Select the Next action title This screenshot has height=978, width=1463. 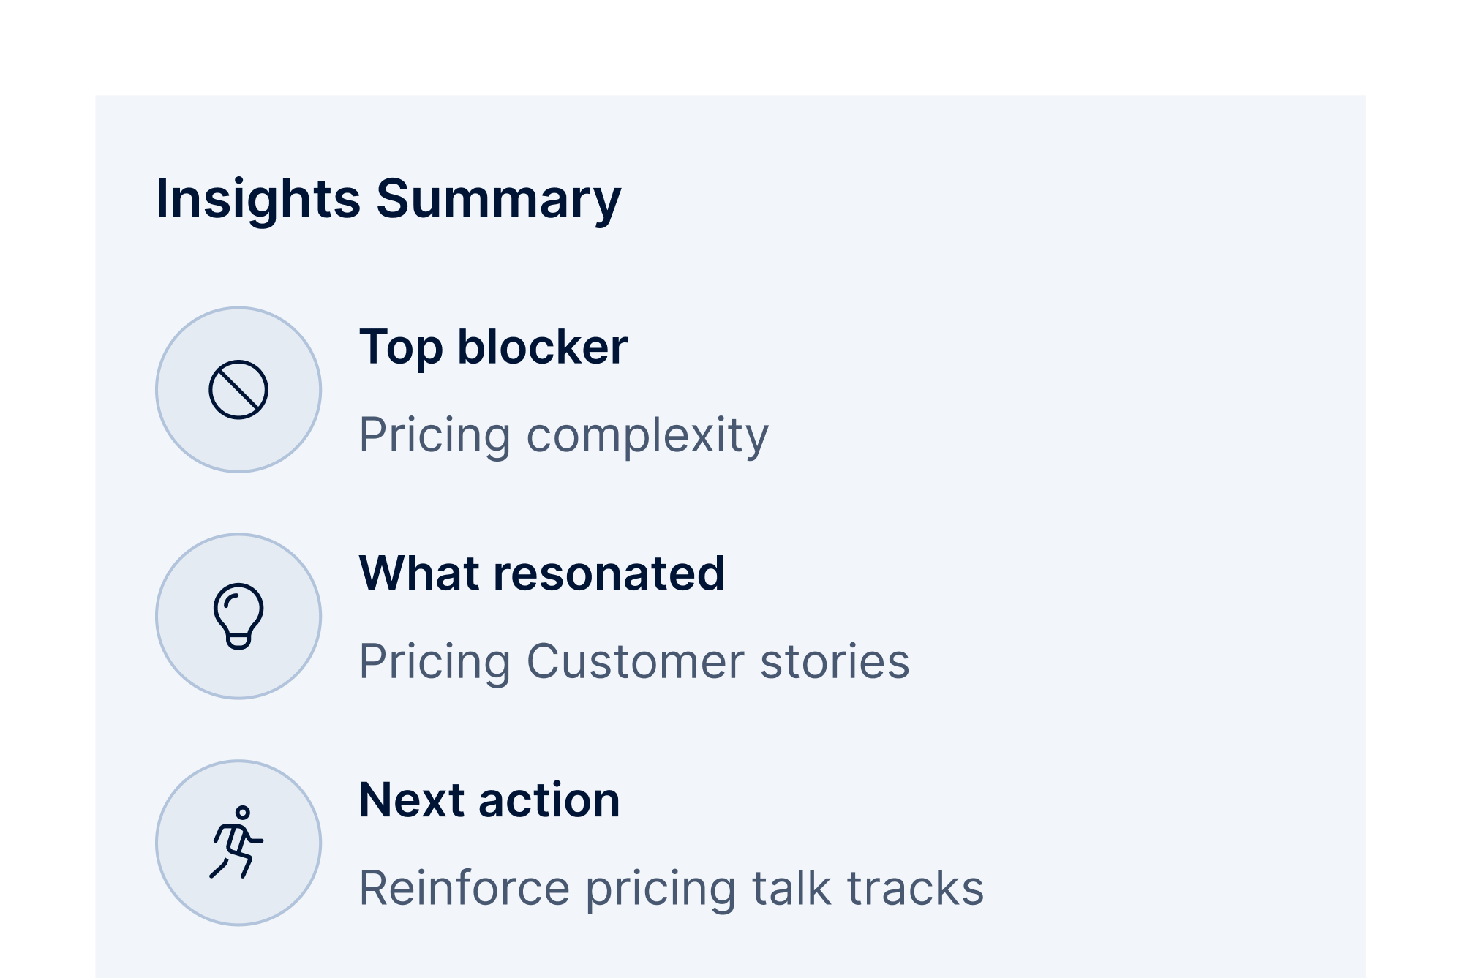(x=489, y=800)
